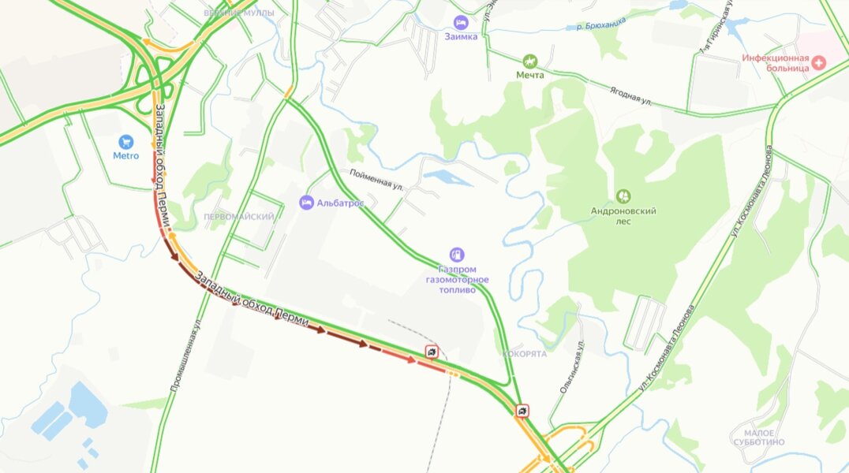The height and width of the screenshot is (473, 849).
Task: Open the accident icon beside the railway crossing
Action: point(431,352)
